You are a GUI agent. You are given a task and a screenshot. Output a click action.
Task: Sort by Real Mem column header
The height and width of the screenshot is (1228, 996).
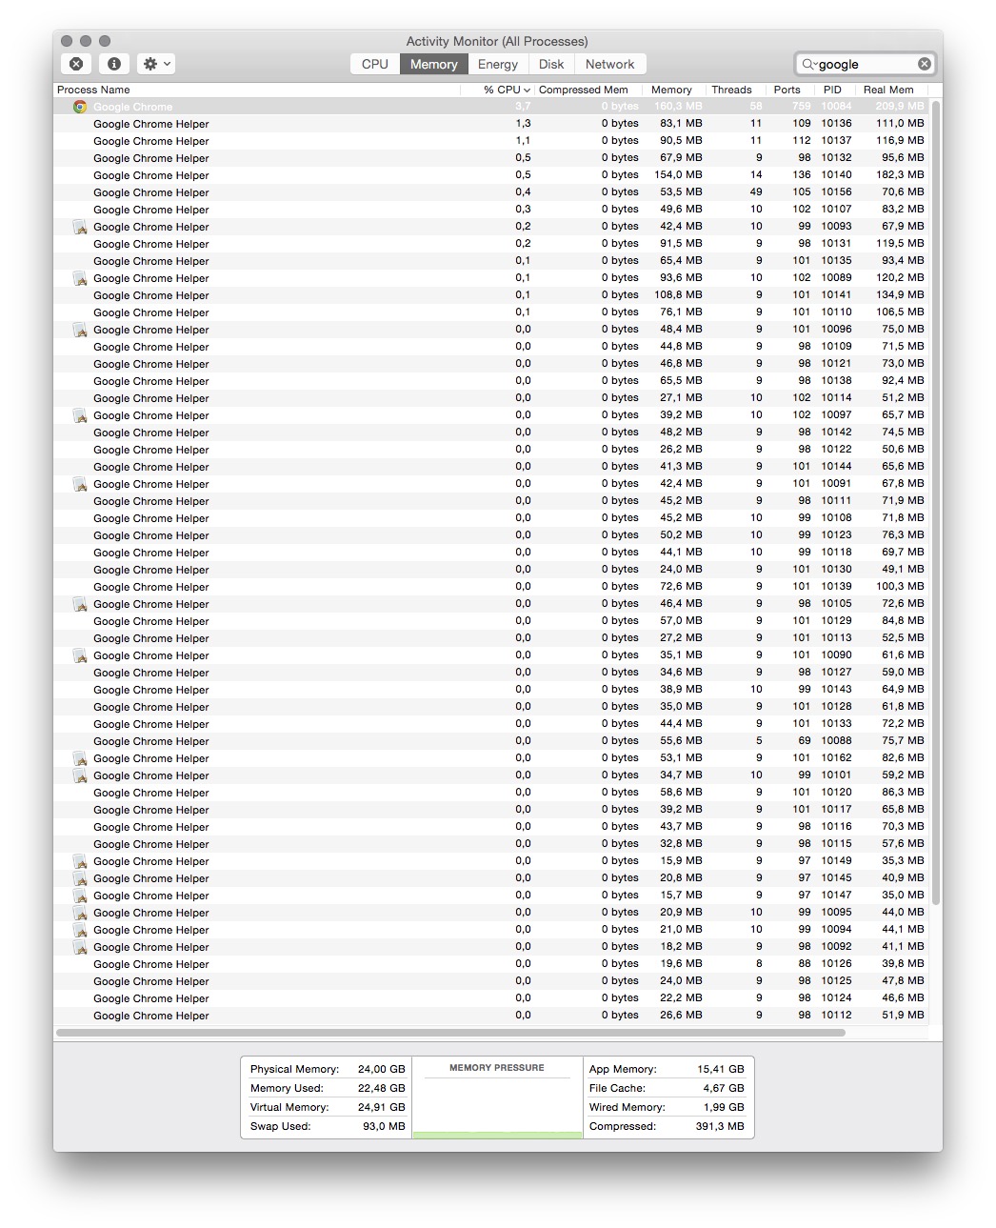[x=890, y=90]
